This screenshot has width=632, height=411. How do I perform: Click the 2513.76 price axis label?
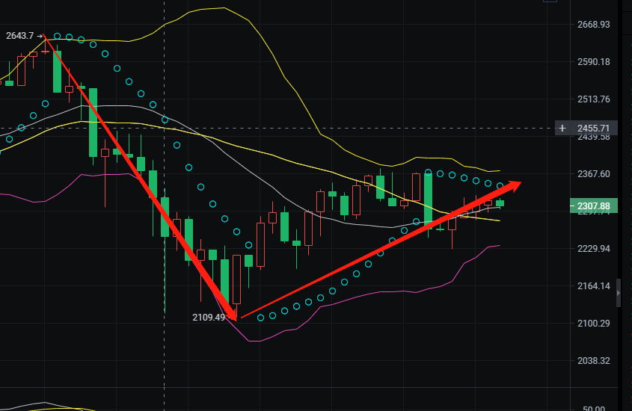tap(593, 99)
